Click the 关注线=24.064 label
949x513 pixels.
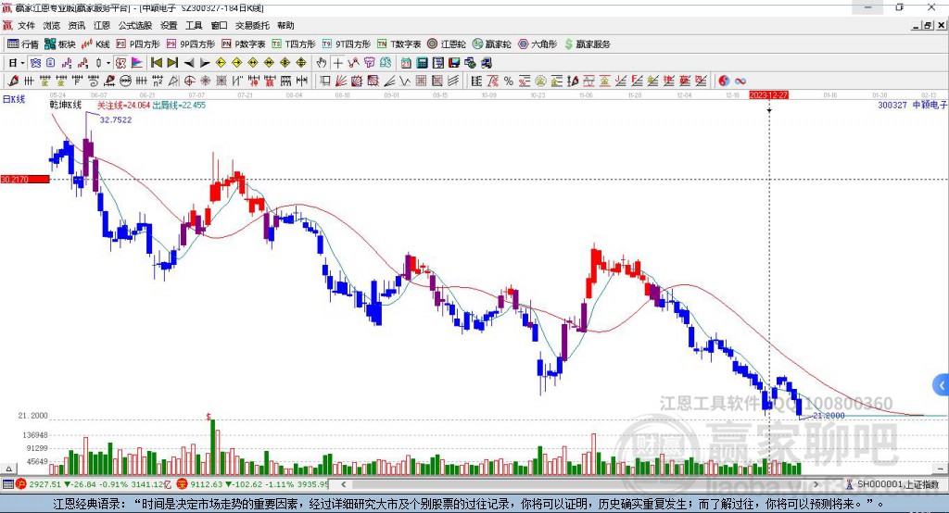pyautogui.click(x=123, y=106)
